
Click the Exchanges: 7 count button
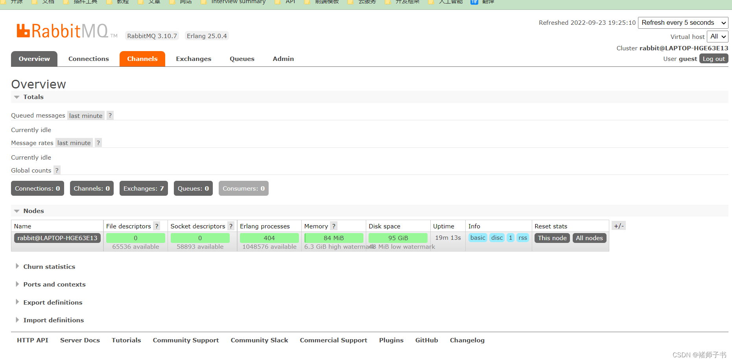pos(144,188)
